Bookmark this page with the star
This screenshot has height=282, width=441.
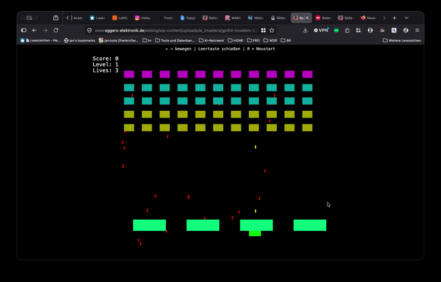(272, 30)
